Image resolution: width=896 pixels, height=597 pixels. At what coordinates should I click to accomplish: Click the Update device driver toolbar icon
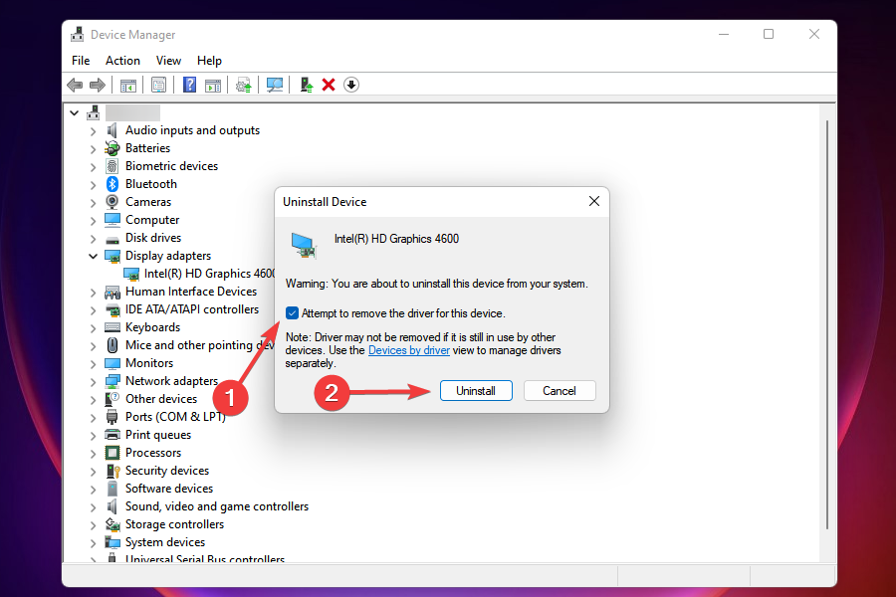pyautogui.click(x=244, y=86)
